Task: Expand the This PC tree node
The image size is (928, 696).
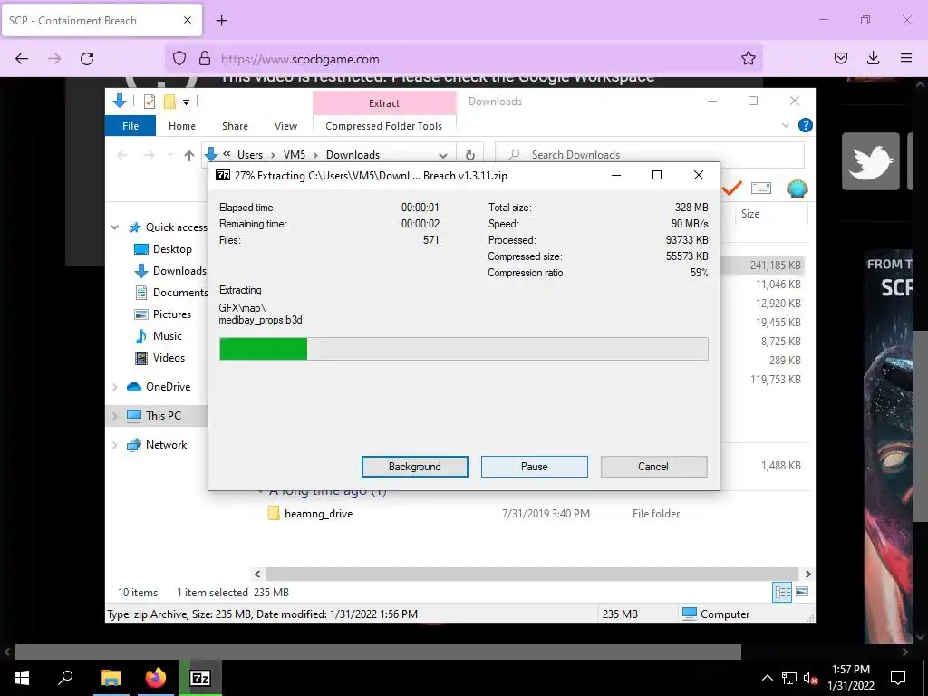Action: pos(115,416)
